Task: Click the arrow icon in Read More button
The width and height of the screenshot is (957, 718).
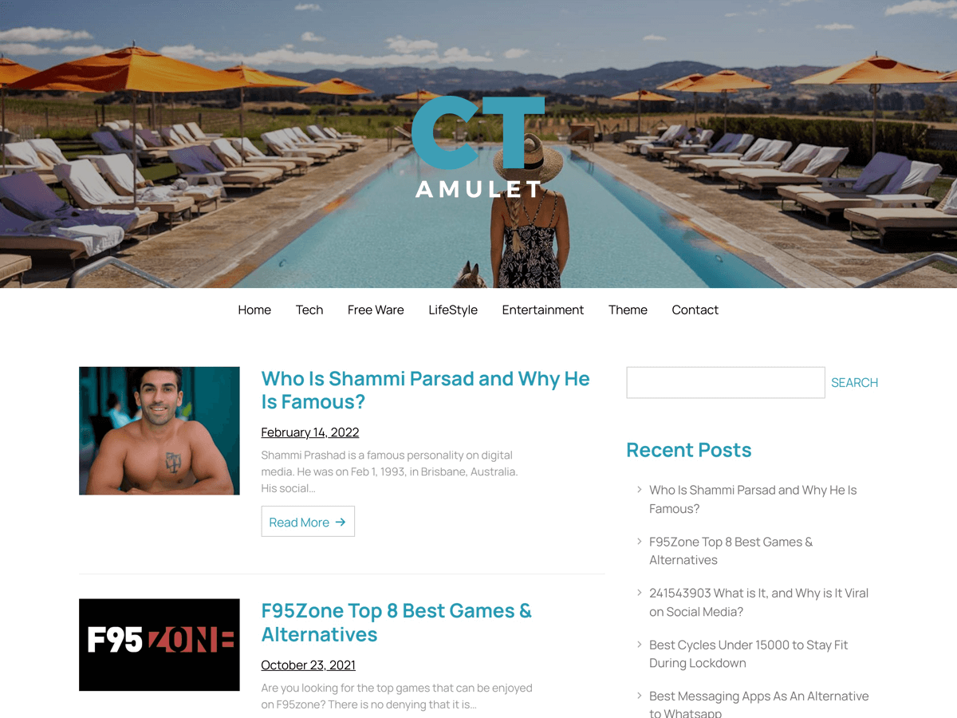Action: point(341,522)
